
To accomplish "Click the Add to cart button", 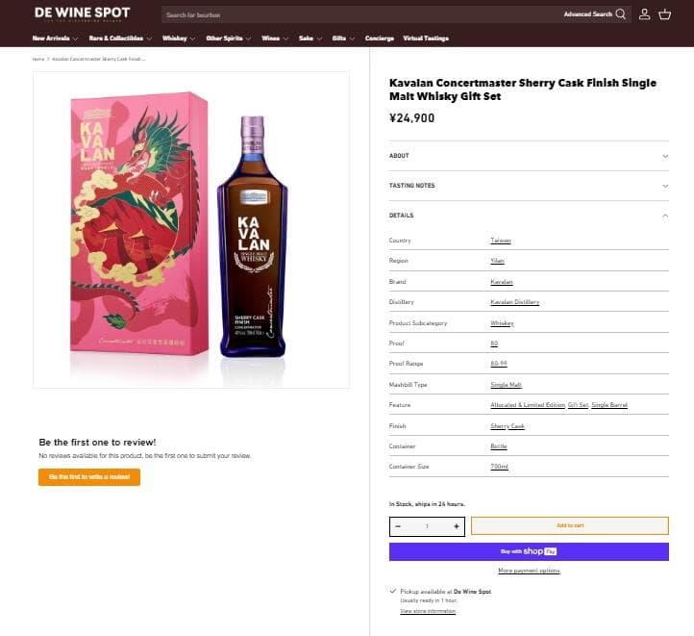I will point(569,525).
